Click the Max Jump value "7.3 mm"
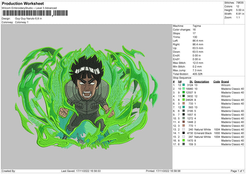This screenshot has width=246, height=174. pyautogui.click(x=197, y=70)
